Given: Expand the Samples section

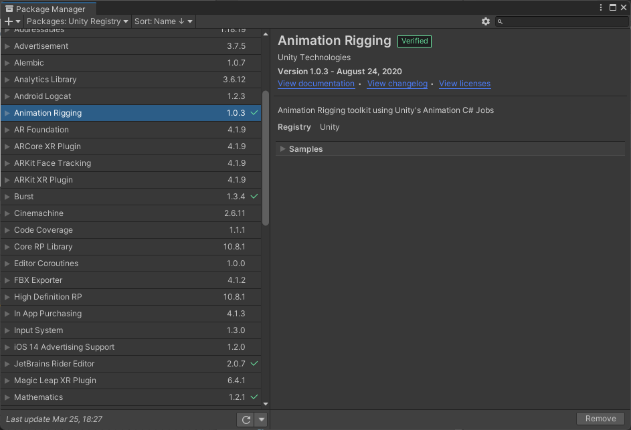Looking at the screenshot, I should coord(283,149).
